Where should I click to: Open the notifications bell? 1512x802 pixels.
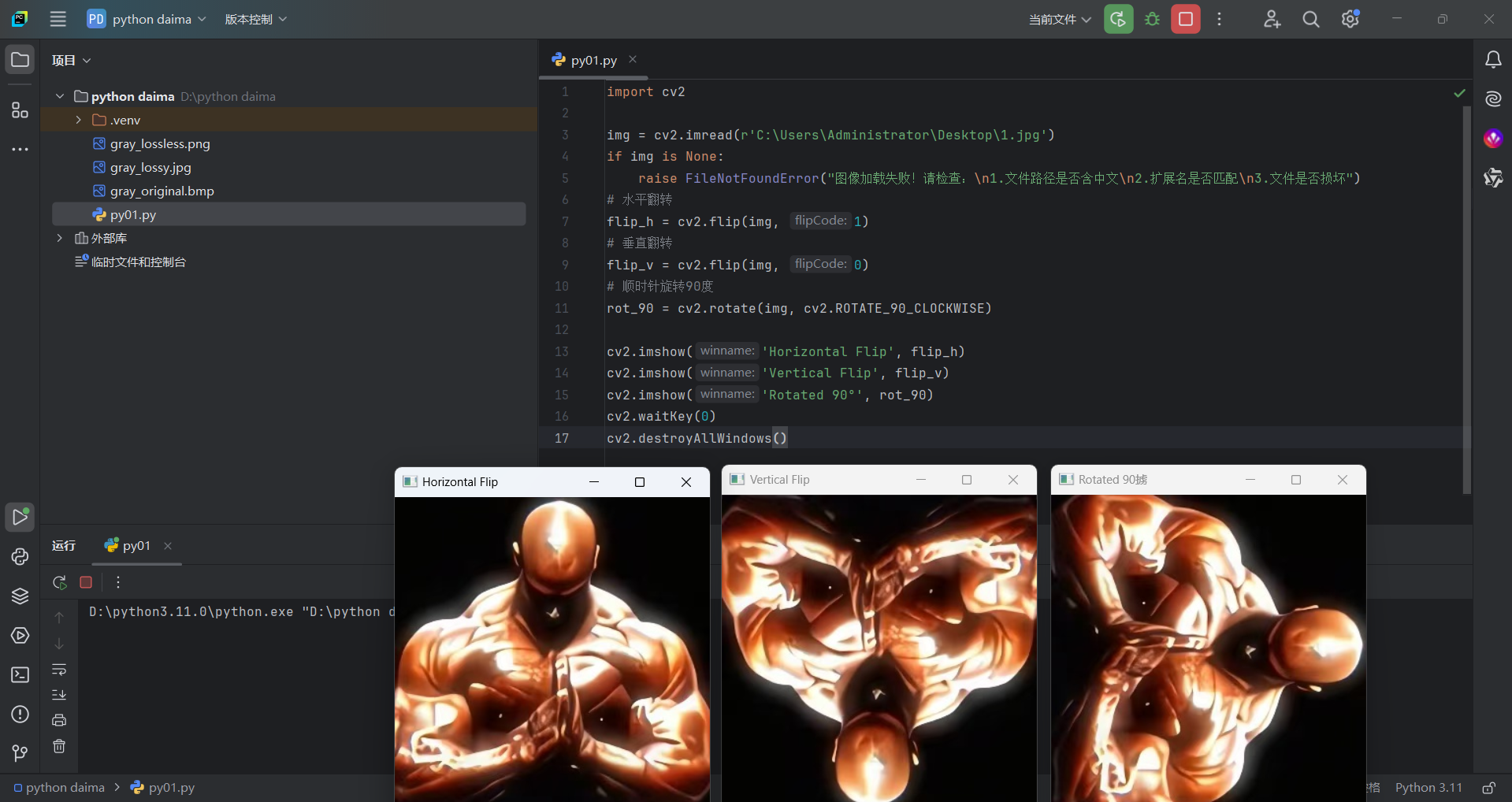[x=1493, y=60]
